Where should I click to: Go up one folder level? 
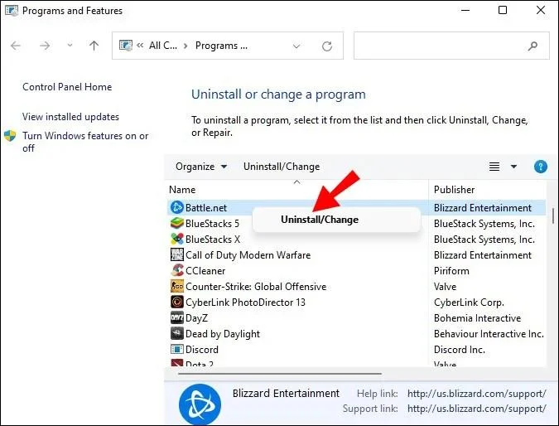pyautogui.click(x=94, y=46)
